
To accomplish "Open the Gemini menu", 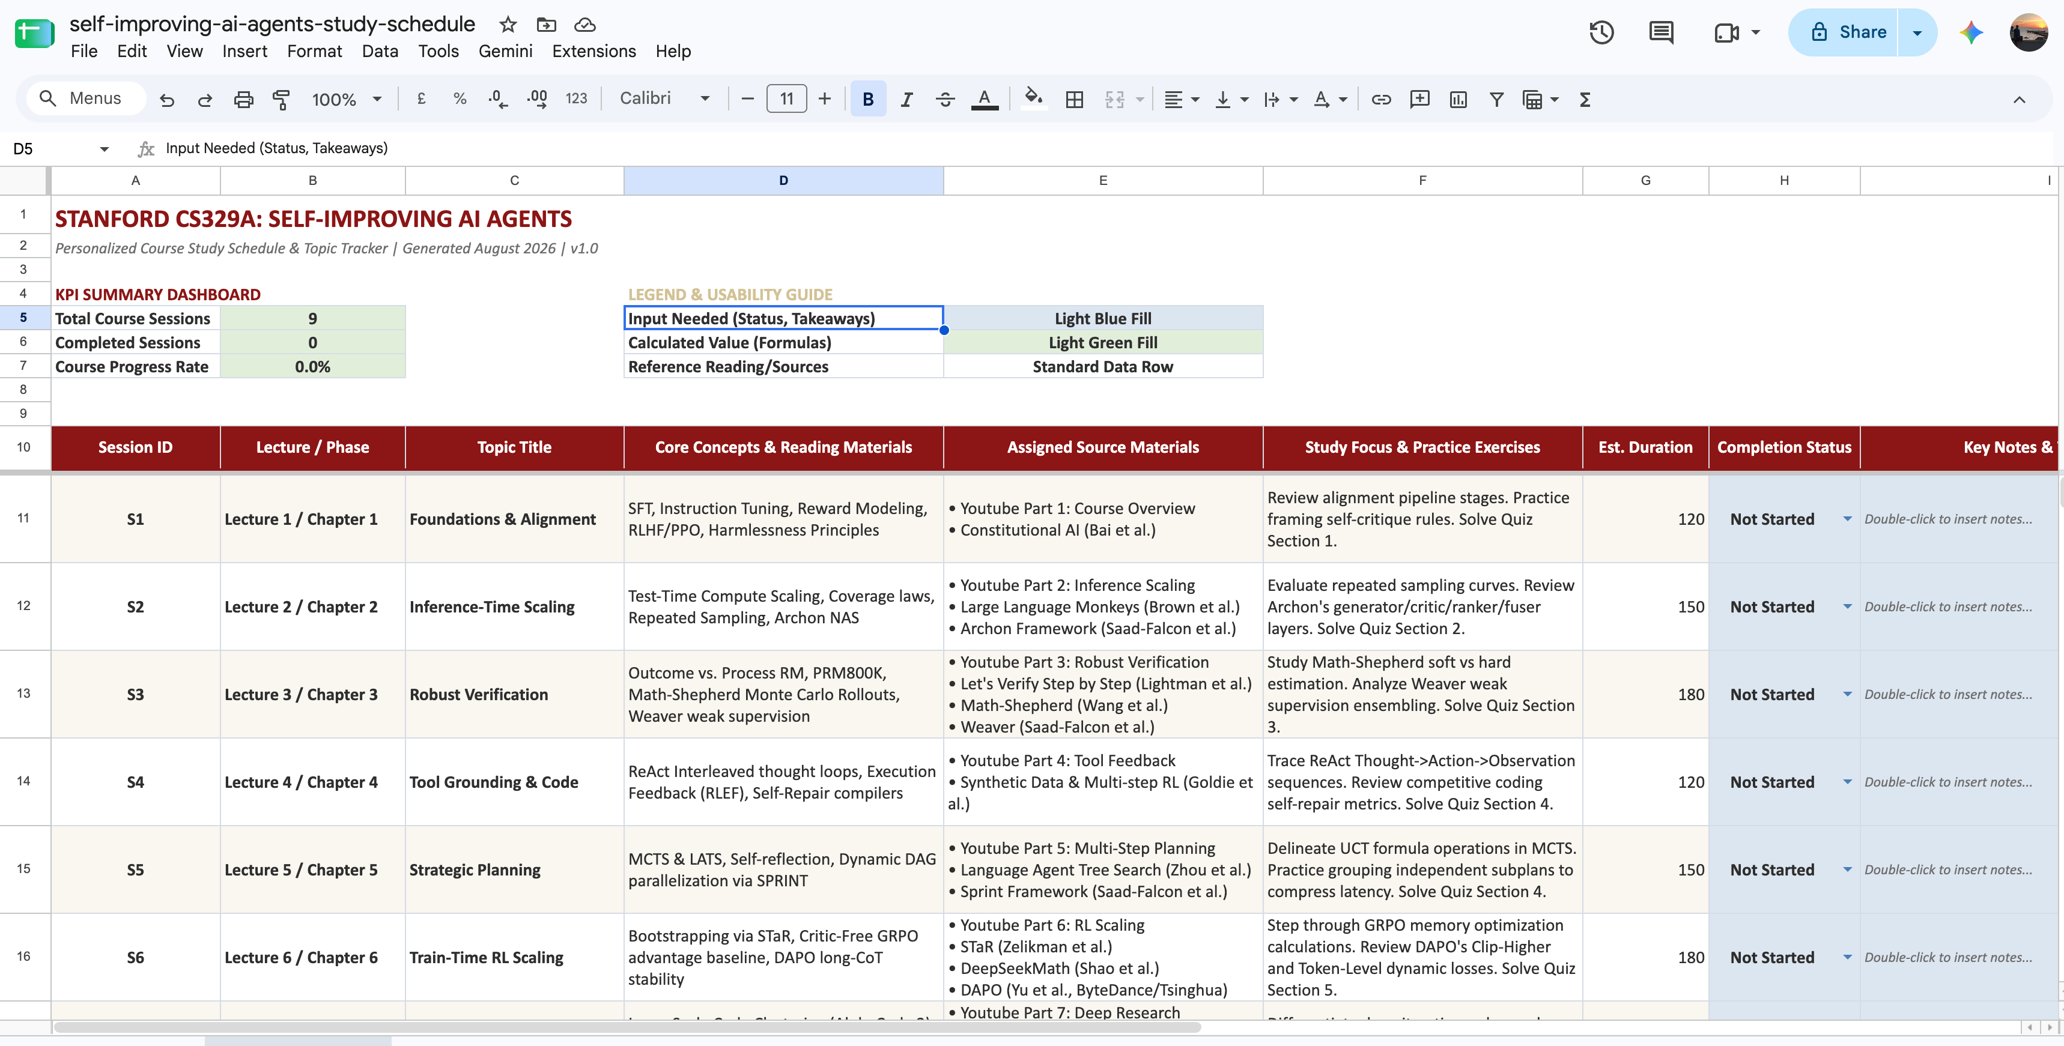I will coord(505,51).
